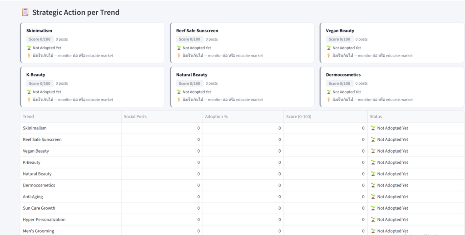Click the Vegan Beauty card title

tap(340, 31)
